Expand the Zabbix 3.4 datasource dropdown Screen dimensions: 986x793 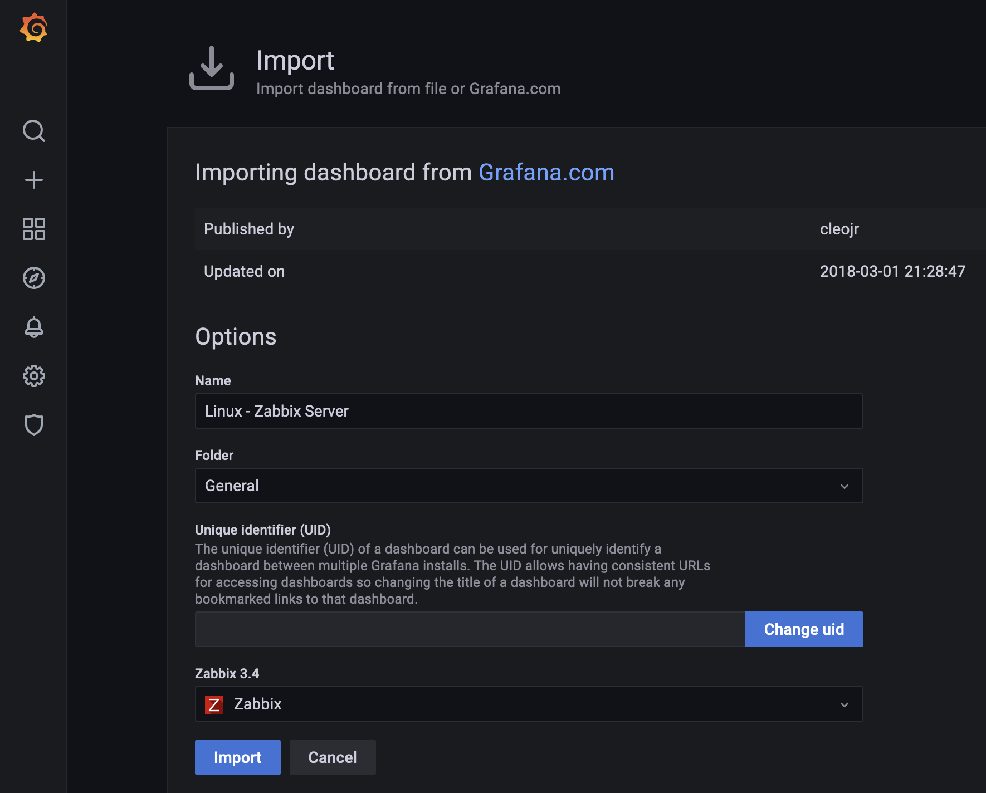pos(529,704)
